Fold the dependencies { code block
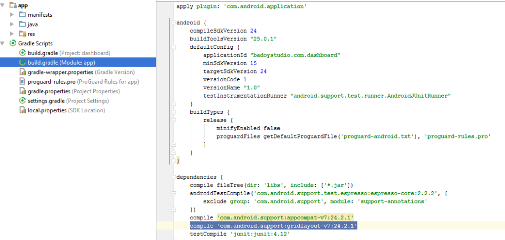Image resolution: width=505 pixels, height=240 pixels. coord(173,177)
